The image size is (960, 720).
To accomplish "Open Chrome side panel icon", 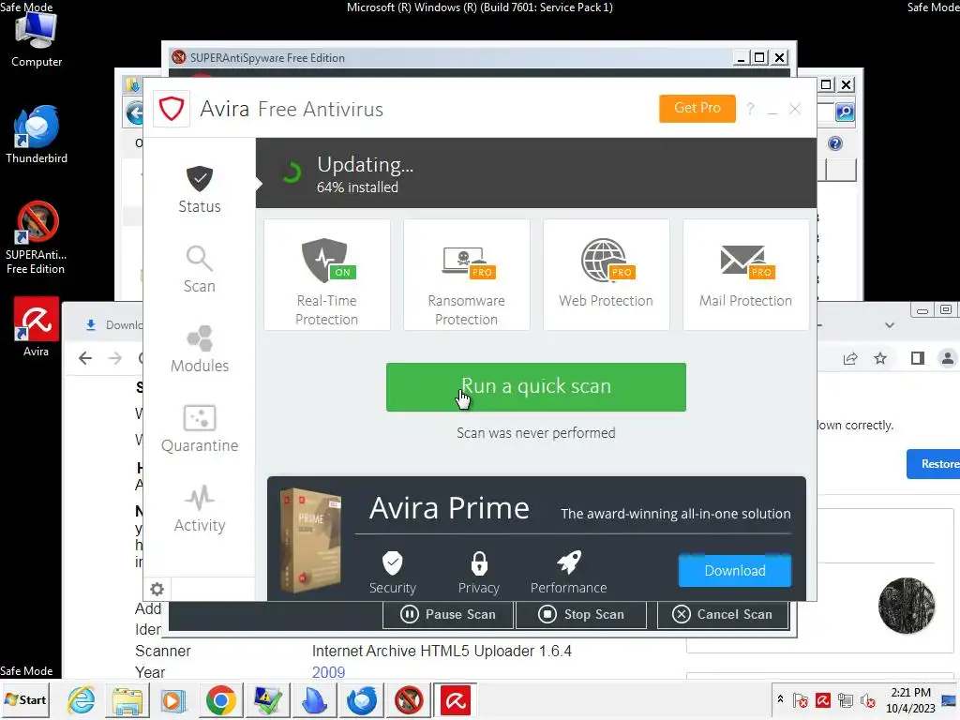I will coord(917,359).
